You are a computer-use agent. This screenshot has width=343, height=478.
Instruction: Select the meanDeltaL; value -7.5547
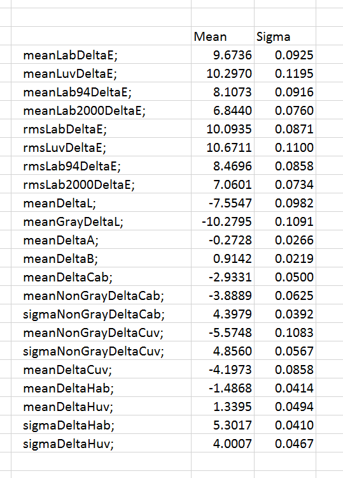(223, 203)
